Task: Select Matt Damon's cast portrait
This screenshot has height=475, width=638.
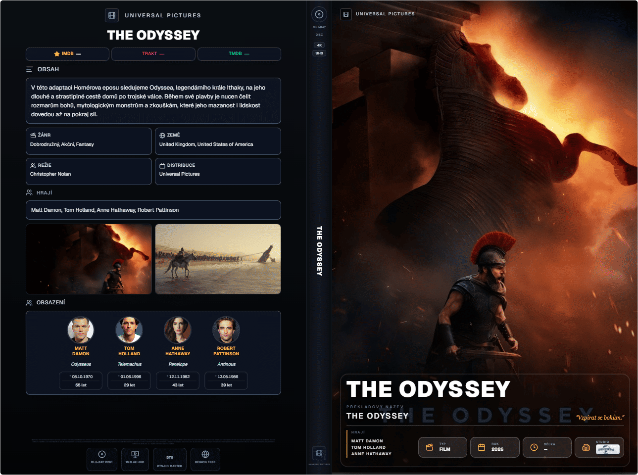Action: coord(81,330)
